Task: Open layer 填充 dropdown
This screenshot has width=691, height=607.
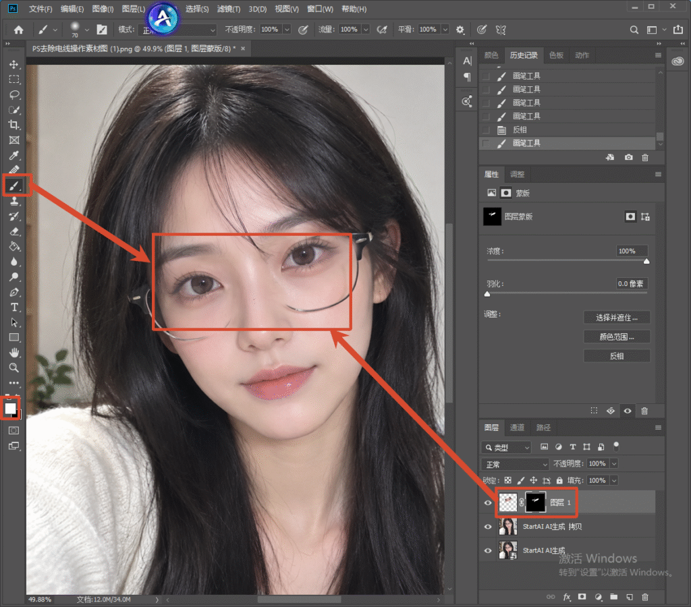Action: [x=614, y=480]
